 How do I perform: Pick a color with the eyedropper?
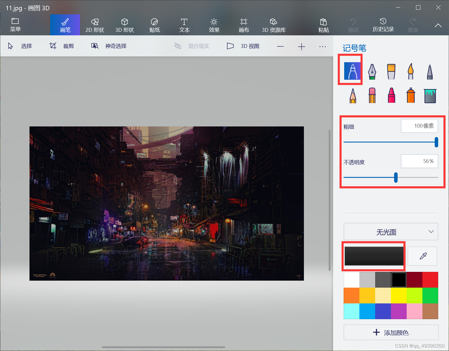click(422, 256)
